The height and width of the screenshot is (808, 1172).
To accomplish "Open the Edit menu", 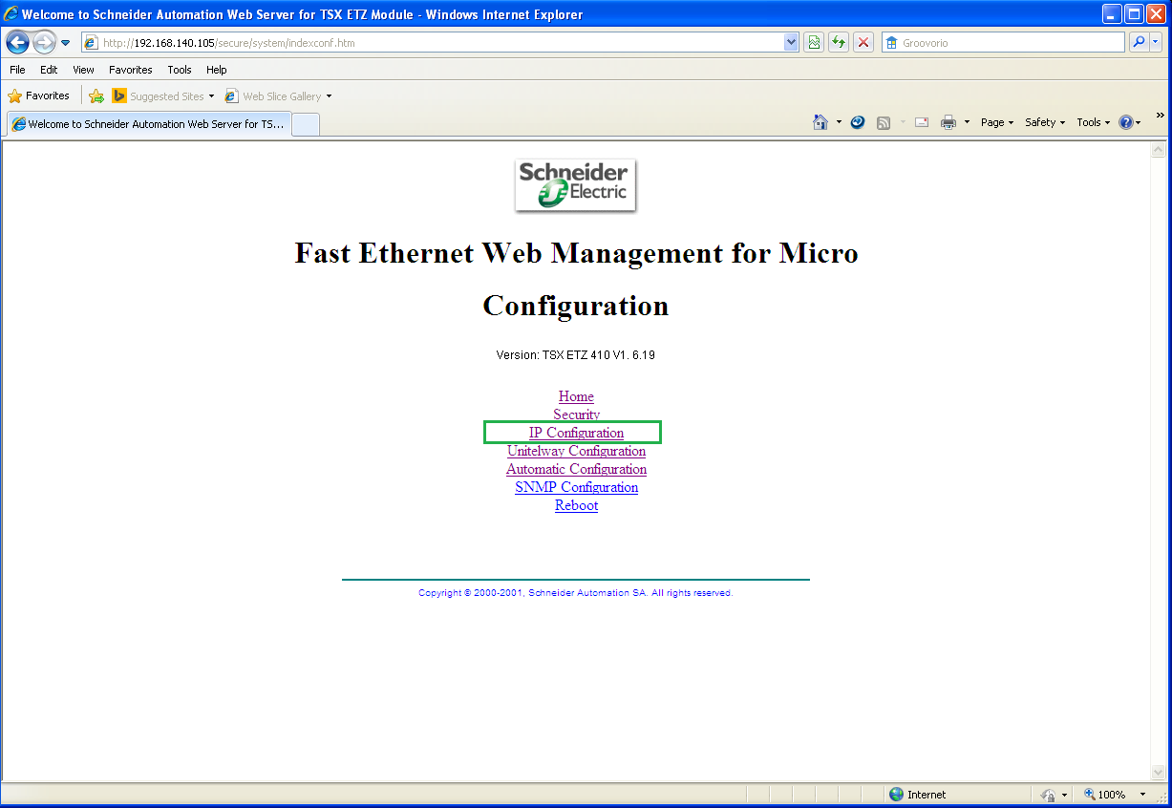I will (x=49, y=70).
